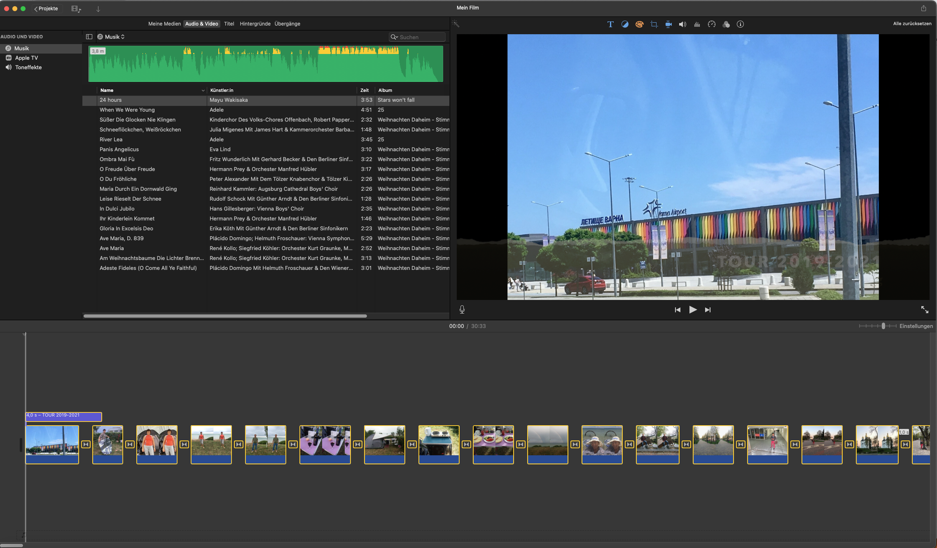Open the speed adjustment tool
This screenshot has width=937, height=548.
pyautogui.click(x=711, y=24)
